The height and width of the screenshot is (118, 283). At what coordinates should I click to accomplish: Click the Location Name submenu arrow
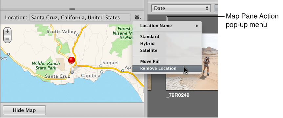197,26
